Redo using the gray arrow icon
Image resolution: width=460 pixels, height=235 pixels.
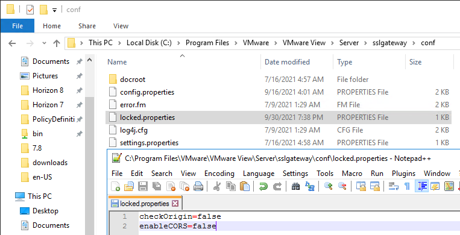(x=277, y=186)
